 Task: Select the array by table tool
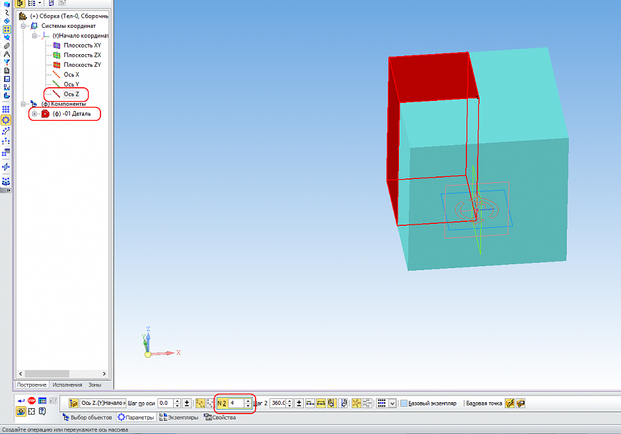(7, 153)
